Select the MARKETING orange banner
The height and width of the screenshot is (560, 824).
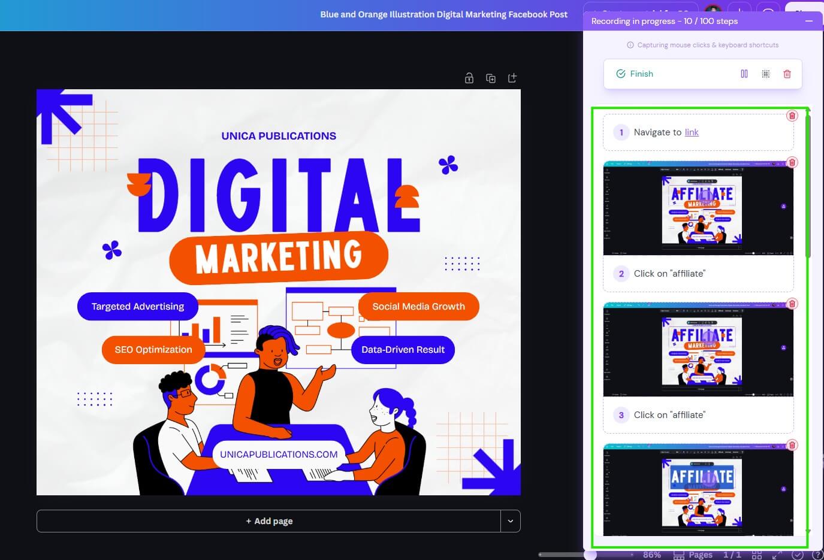[x=279, y=258]
